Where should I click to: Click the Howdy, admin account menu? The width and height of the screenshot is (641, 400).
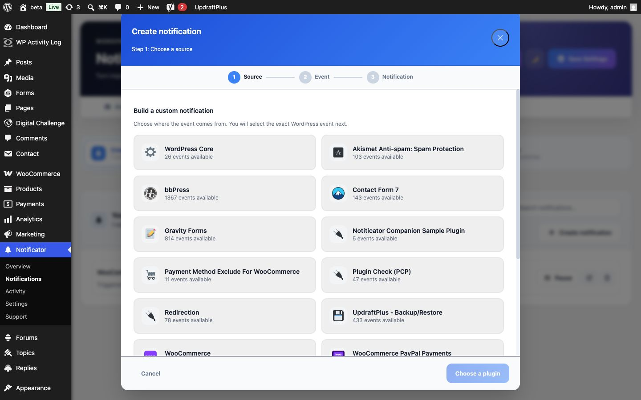tap(613, 7)
